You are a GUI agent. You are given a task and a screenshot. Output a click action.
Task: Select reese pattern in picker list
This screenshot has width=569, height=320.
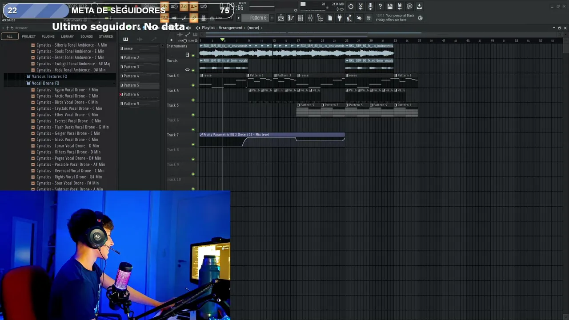pos(140,48)
